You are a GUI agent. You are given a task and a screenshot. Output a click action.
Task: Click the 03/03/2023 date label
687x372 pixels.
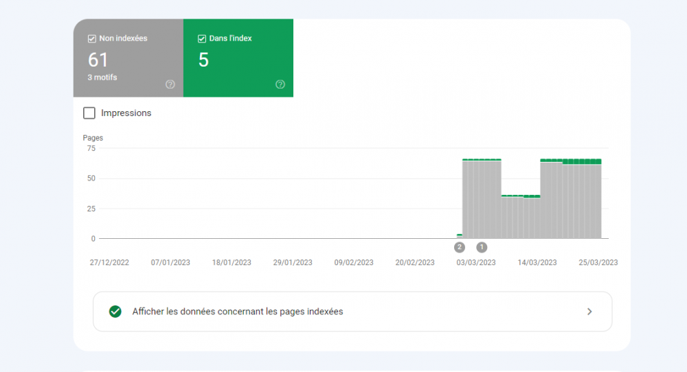476,263
